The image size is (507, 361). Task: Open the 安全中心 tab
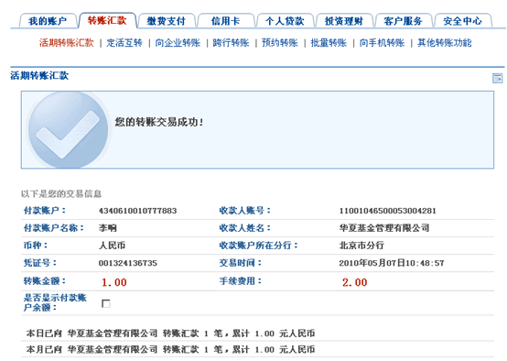(x=463, y=21)
